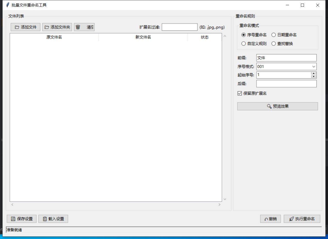Click the 新文件名 column header
Screen dimensions: 328x239
(143, 37)
